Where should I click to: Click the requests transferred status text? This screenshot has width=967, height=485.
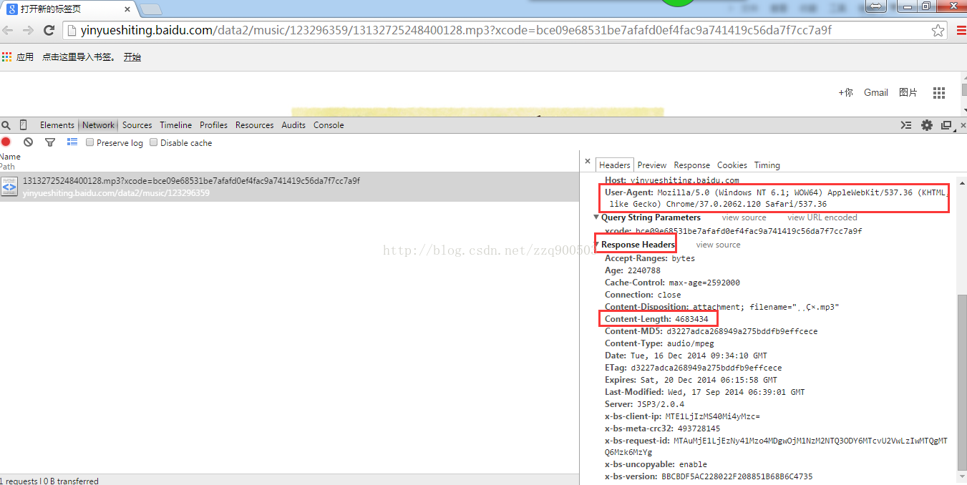tap(49, 481)
